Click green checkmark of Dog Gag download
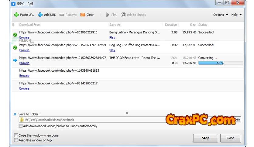Viewport: 254px width, 147px height. pyautogui.click(x=15, y=47)
